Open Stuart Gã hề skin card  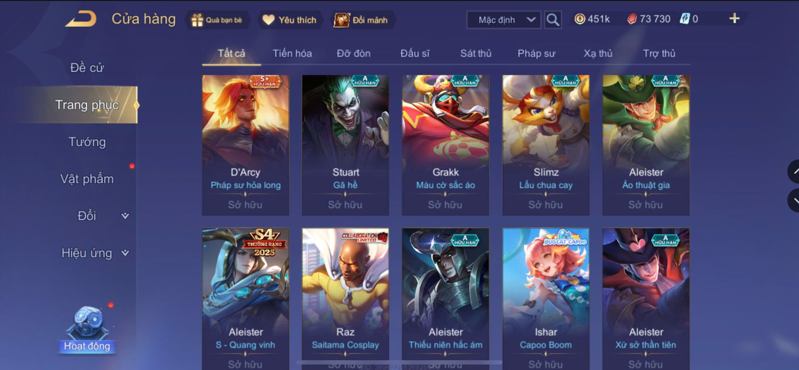[345, 145]
